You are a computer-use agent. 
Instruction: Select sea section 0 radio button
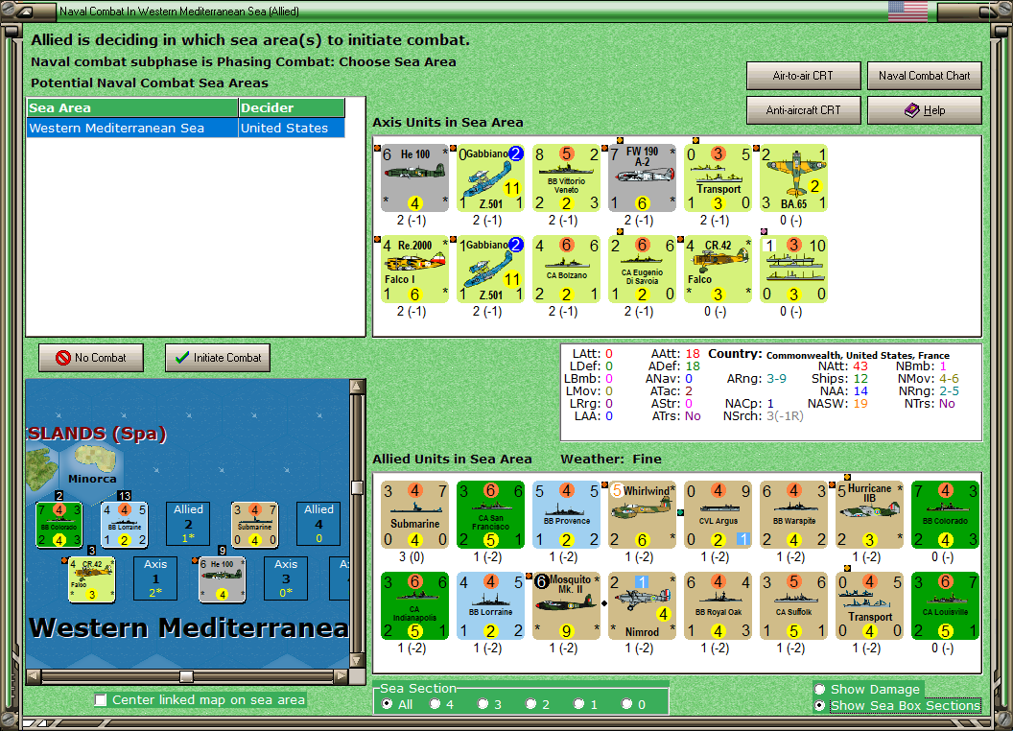coord(626,704)
